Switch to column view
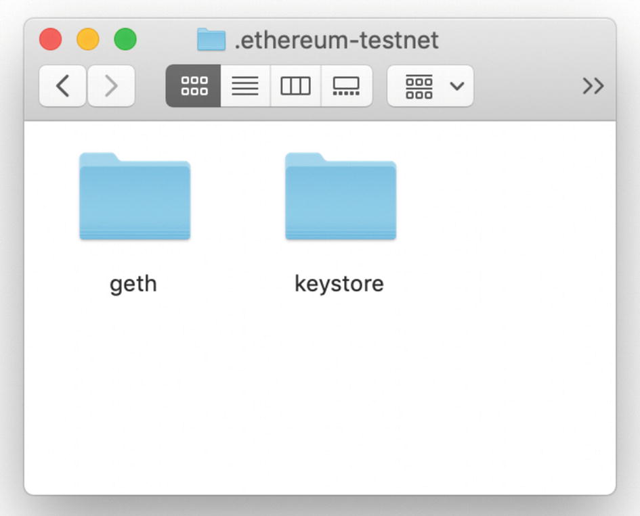The image size is (640, 516). [295, 86]
